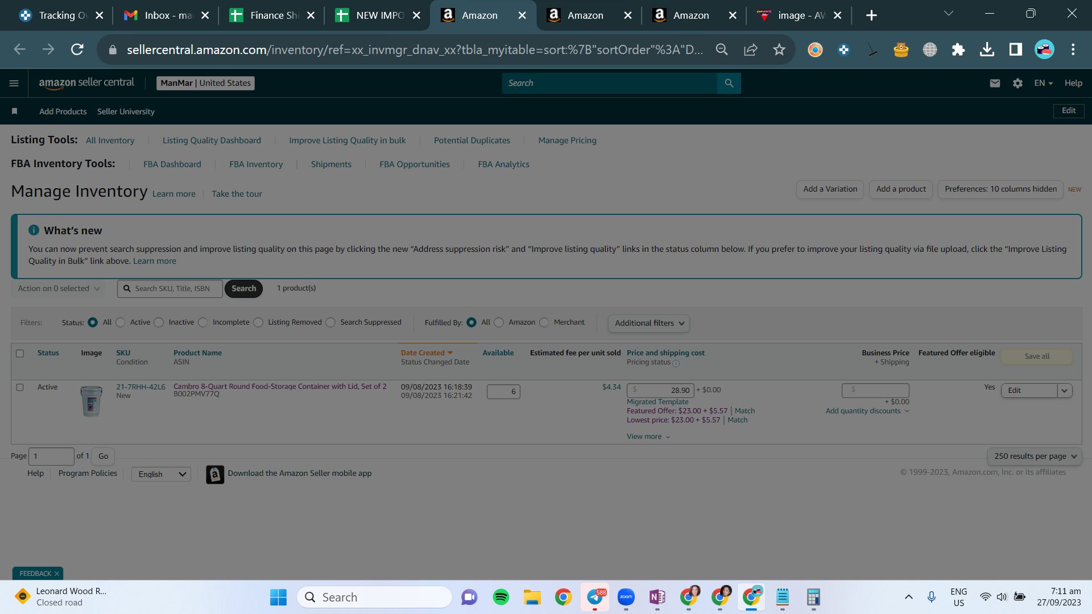
Task: Select Fulfilled By Amazon radio button
Action: 499,322
